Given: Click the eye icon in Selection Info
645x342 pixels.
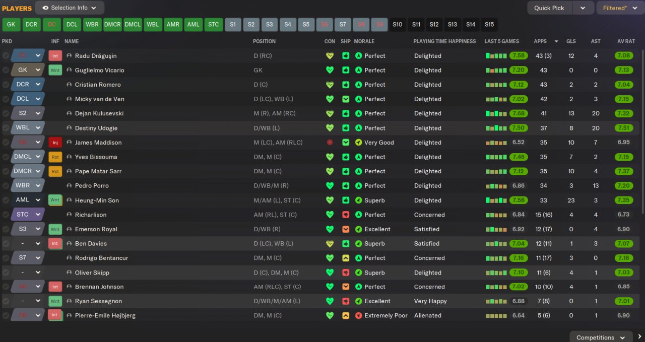Looking at the screenshot, I should pos(45,8).
